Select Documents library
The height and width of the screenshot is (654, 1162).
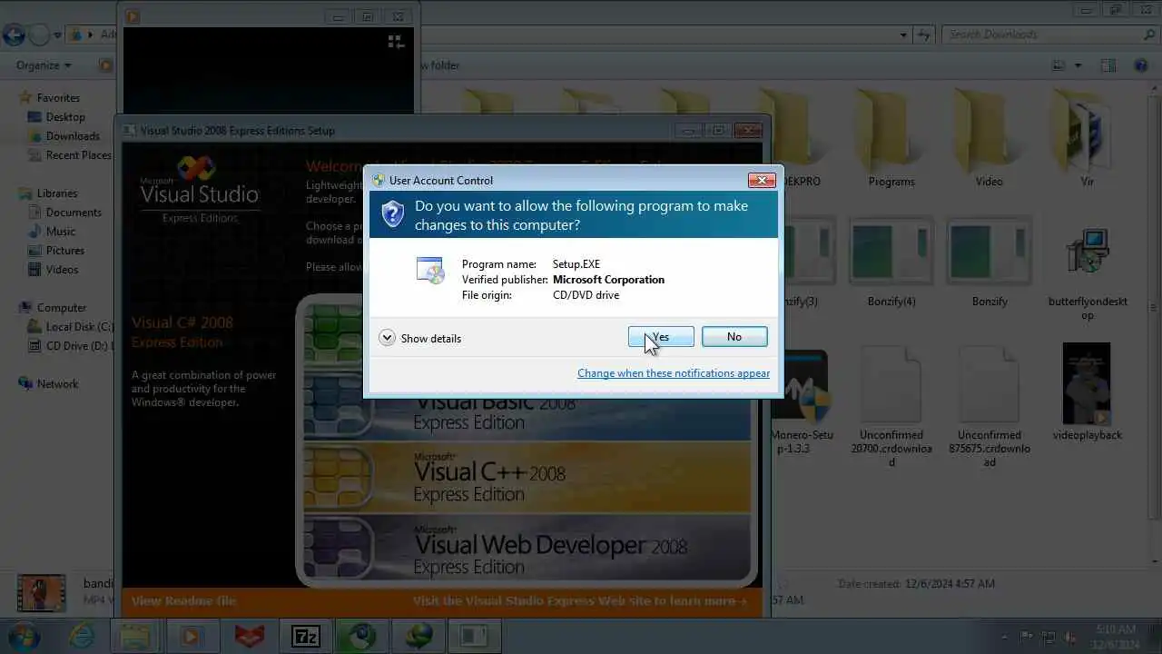click(x=74, y=212)
